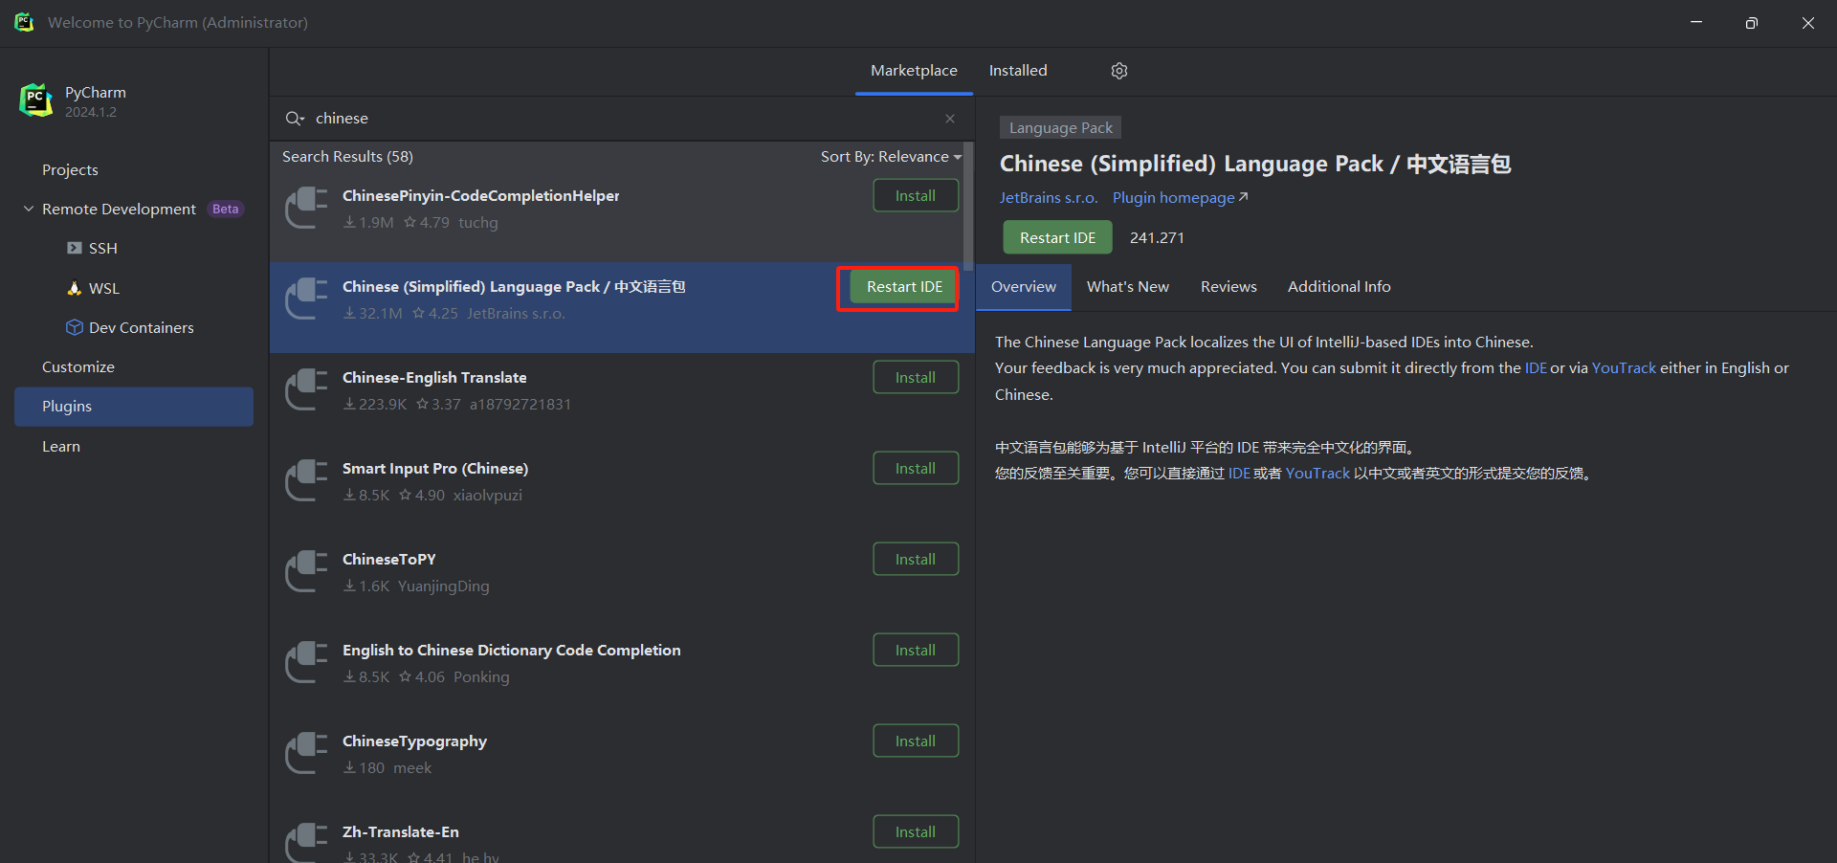The image size is (1837, 863).
Task: Open the Additional Info tab
Action: pos(1339,287)
